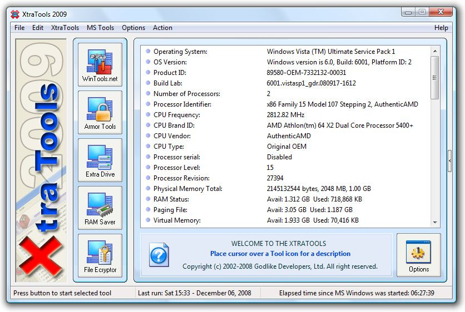
Task: Open the Action menu
Action: pyautogui.click(x=162, y=28)
